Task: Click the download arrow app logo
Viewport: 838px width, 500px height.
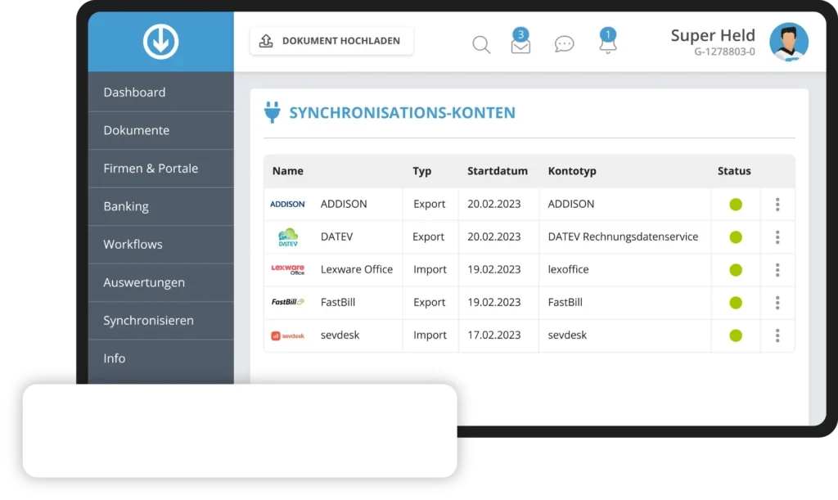Action: click(161, 42)
